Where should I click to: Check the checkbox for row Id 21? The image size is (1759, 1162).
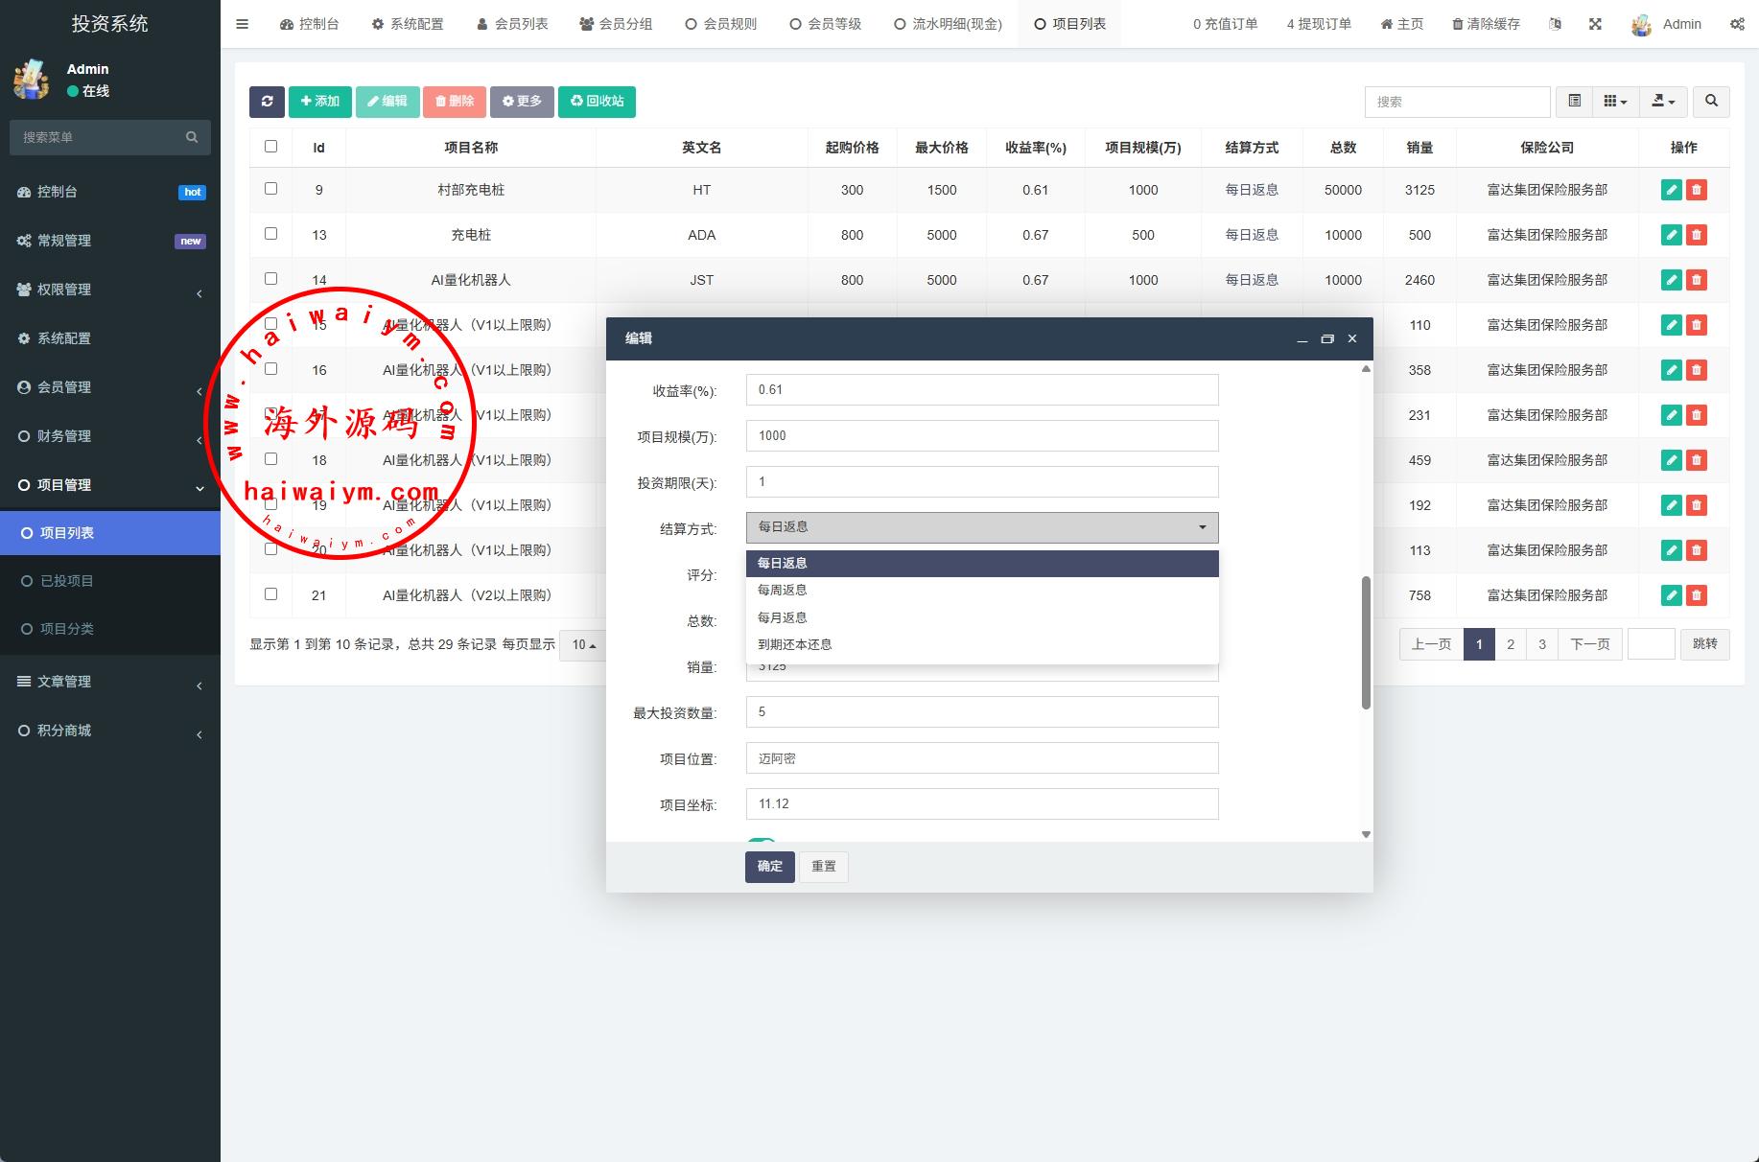pyautogui.click(x=270, y=594)
